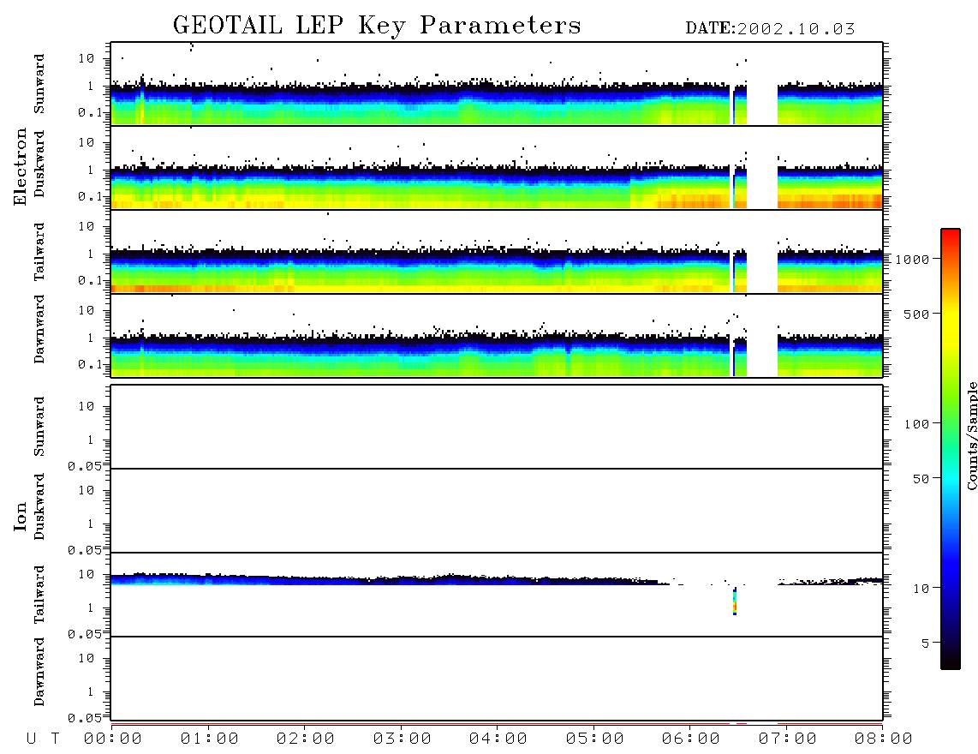978x754 pixels.
Task: Click the Ion "Dawnward" panel label
Action: (39, 672)
